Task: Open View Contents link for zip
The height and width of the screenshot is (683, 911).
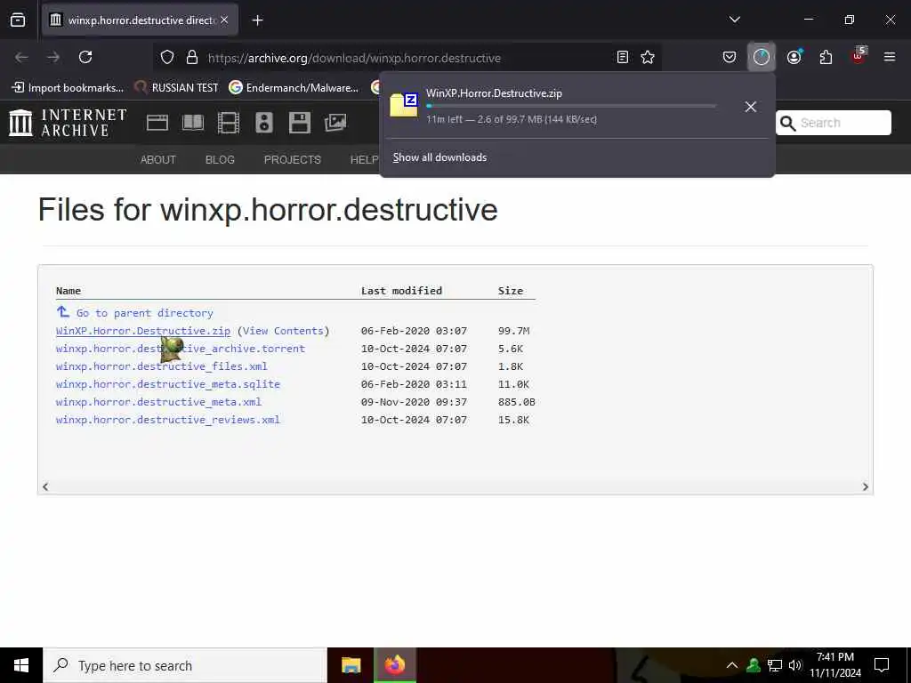Action: pos(283,331)
